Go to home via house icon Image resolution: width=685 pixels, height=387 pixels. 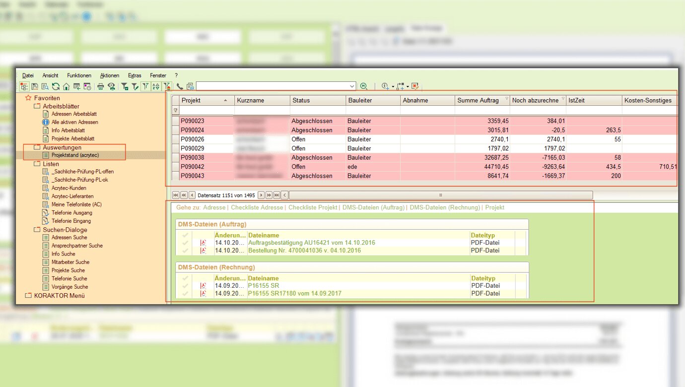(66, 86)
